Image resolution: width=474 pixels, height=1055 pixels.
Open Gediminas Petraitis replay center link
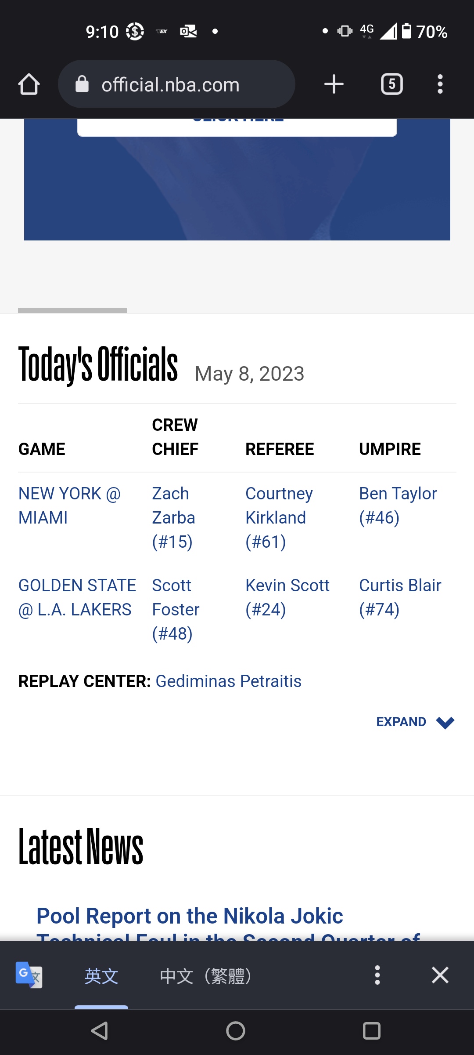229,681
